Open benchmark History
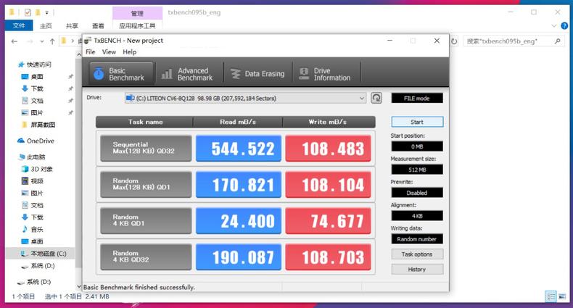The width and height of the screenshot is (573, 308). pos(417,270)
